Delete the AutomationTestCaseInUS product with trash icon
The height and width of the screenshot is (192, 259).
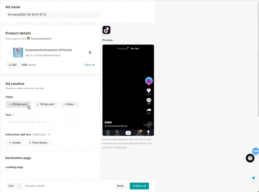tap(90, 53)
